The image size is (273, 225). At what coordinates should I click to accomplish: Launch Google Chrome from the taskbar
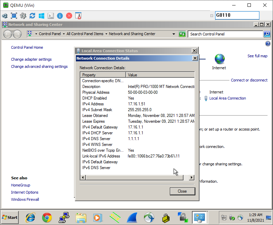(47, 217)
